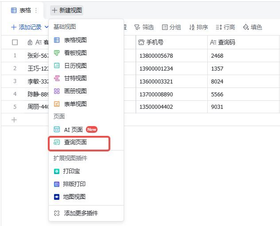Click the 表单视图 form icon
280x226 pixels.
tap(57, 104)
